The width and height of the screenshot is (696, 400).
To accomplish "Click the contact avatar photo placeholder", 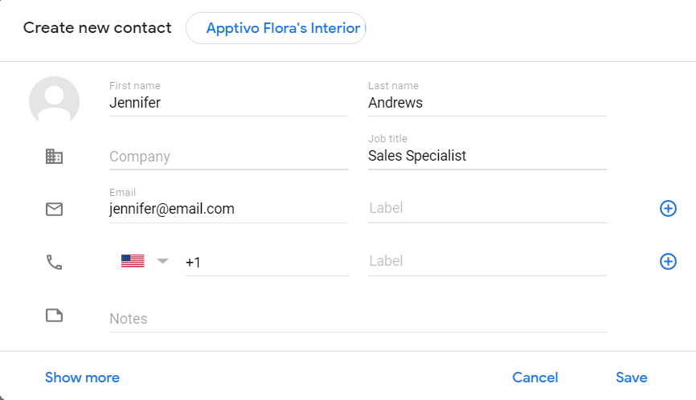I will click(x=54, y=101).
